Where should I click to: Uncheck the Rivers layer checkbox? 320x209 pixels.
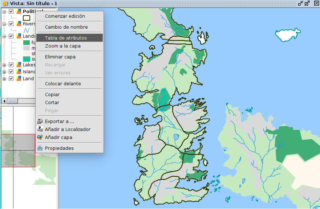[11, 24]
